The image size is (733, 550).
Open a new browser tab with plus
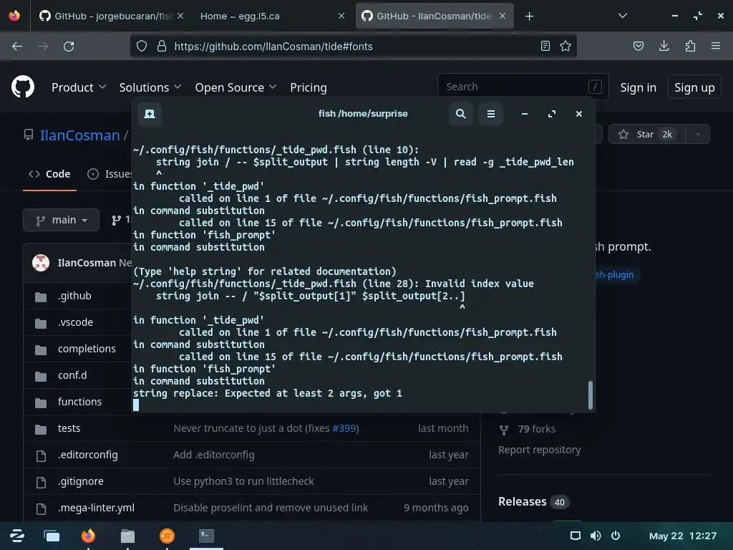coord(529,16)
